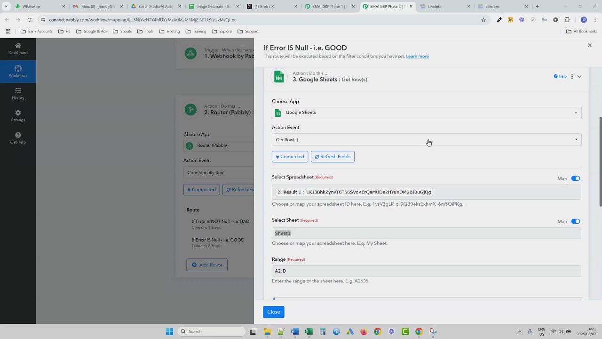Open the eyedropper color picker extension
The width and height of the screenshot is (602, 339).
[x=499, y=20]
